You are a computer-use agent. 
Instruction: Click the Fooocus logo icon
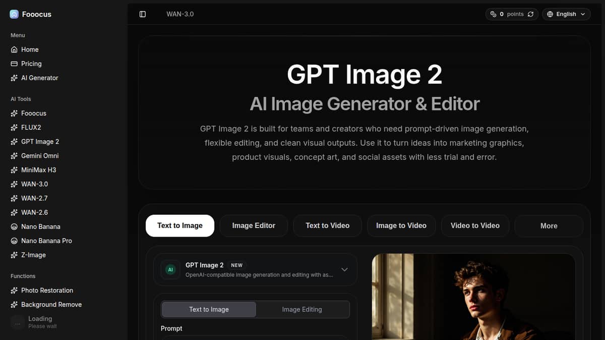pyautogui.click(x=14, y=14)
